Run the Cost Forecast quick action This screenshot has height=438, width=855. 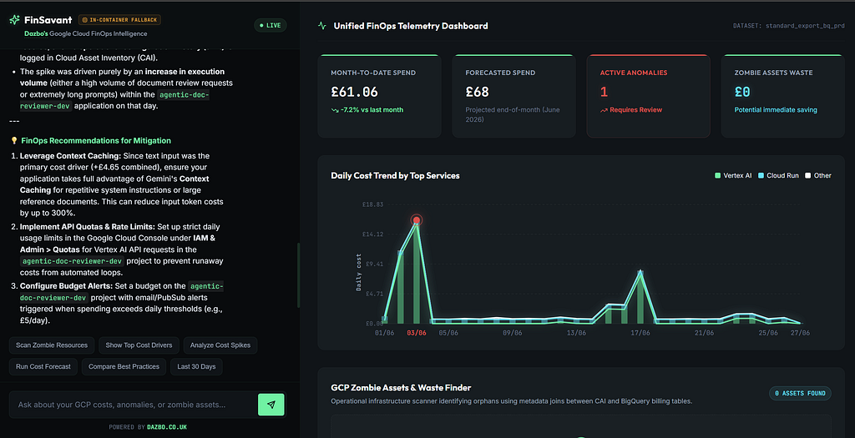tap(43, 366)
